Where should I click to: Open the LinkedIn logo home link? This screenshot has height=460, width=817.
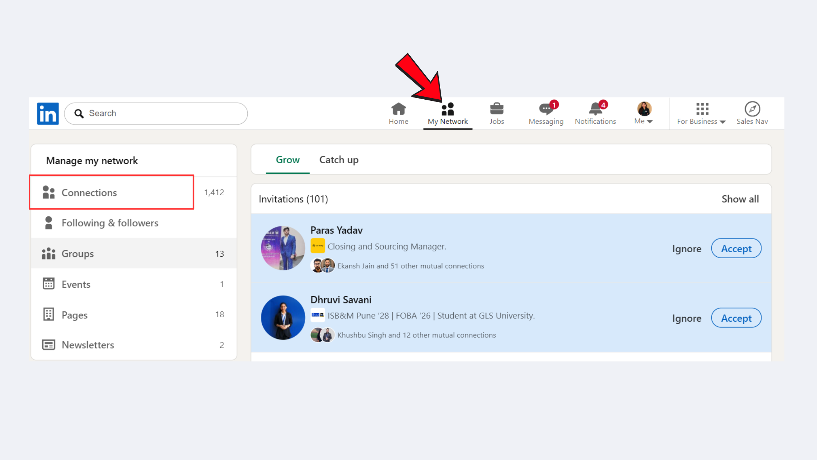(x=48, y=114)
